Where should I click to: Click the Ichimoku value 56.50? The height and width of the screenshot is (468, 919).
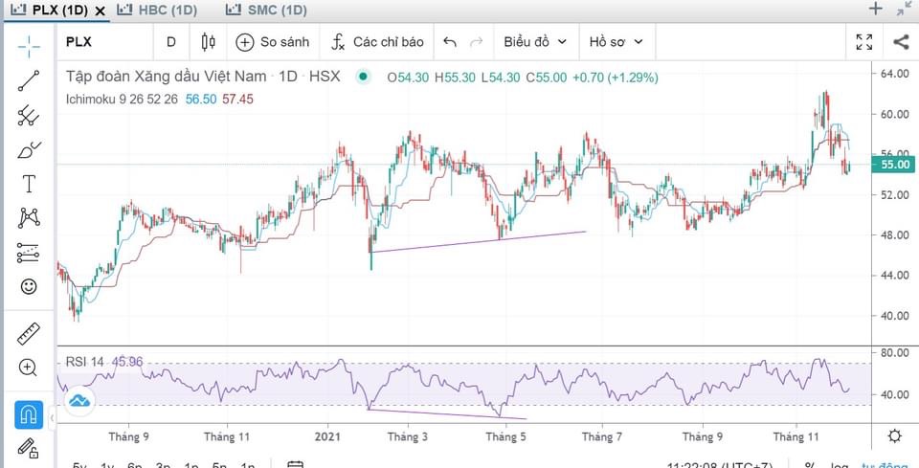coord(201,99)
